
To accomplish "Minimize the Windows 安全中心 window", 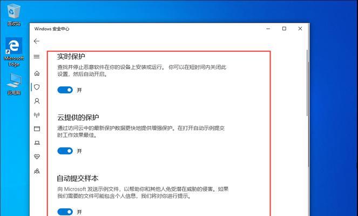I will pyautogui.click(x=268, y=29).
